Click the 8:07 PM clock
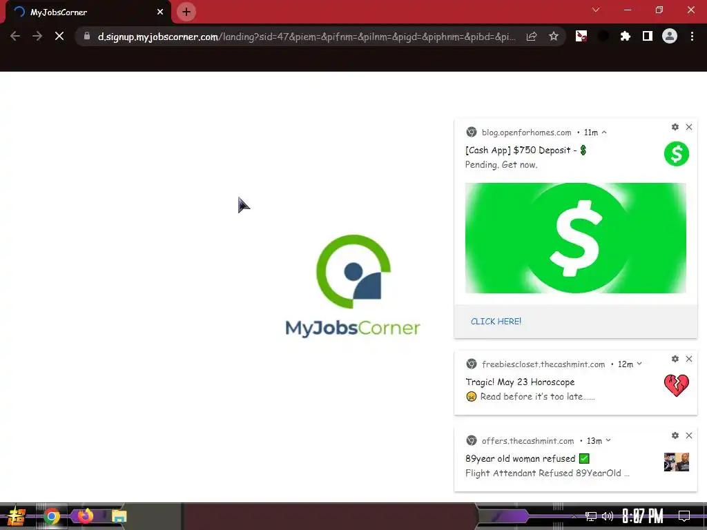 [643, 516]
